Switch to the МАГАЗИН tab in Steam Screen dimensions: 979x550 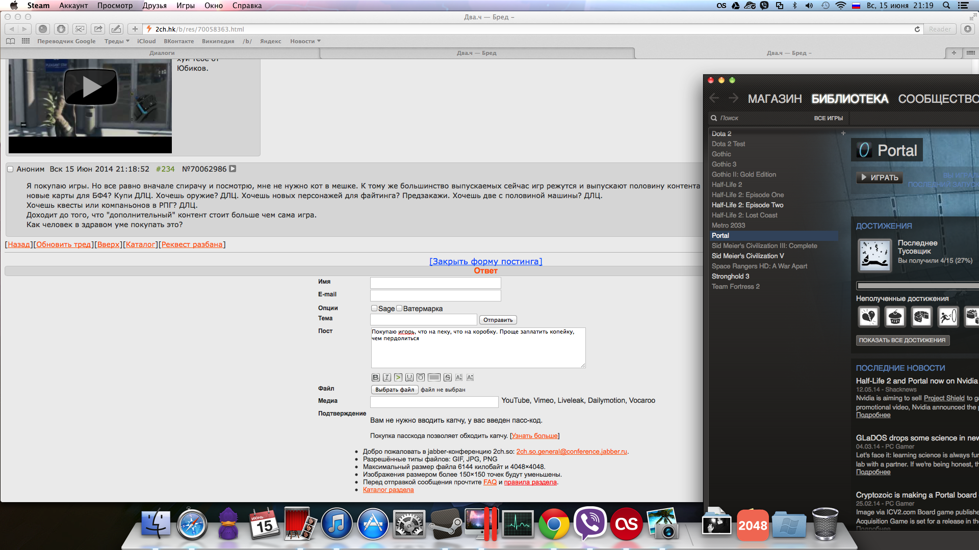click(775, 99)
